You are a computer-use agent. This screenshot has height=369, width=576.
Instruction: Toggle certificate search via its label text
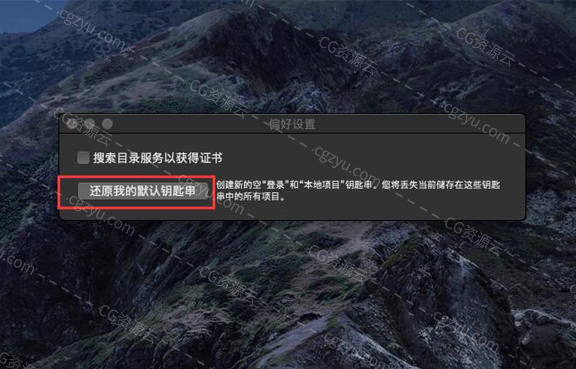pyautogui.click(x=157, y=158)
